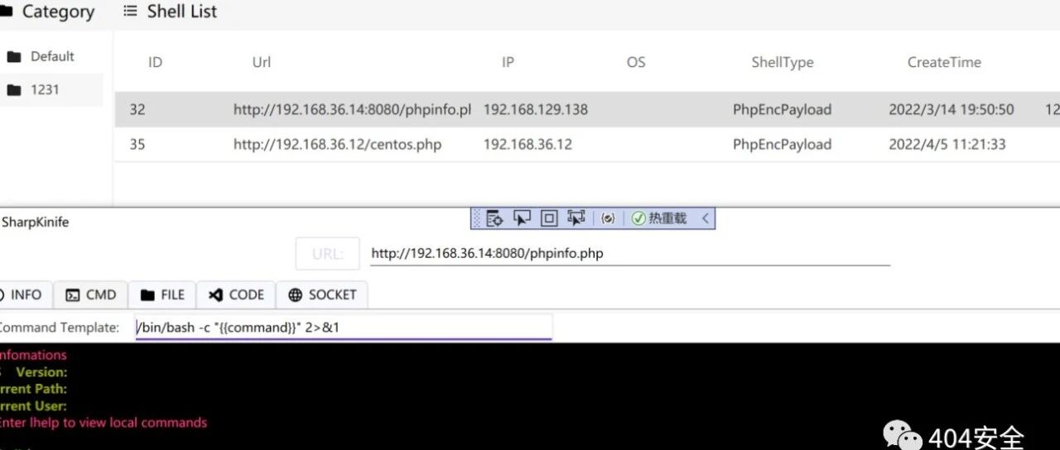Select the Default category
1060x450 pixels.
click(51, 56)
